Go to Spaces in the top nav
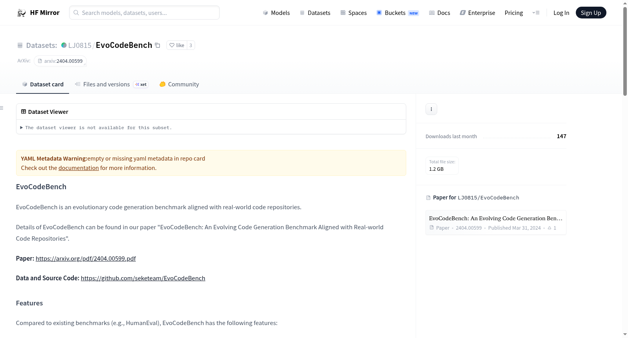The width and height of the screenshot is (628, 338). (x=354, y=13)
